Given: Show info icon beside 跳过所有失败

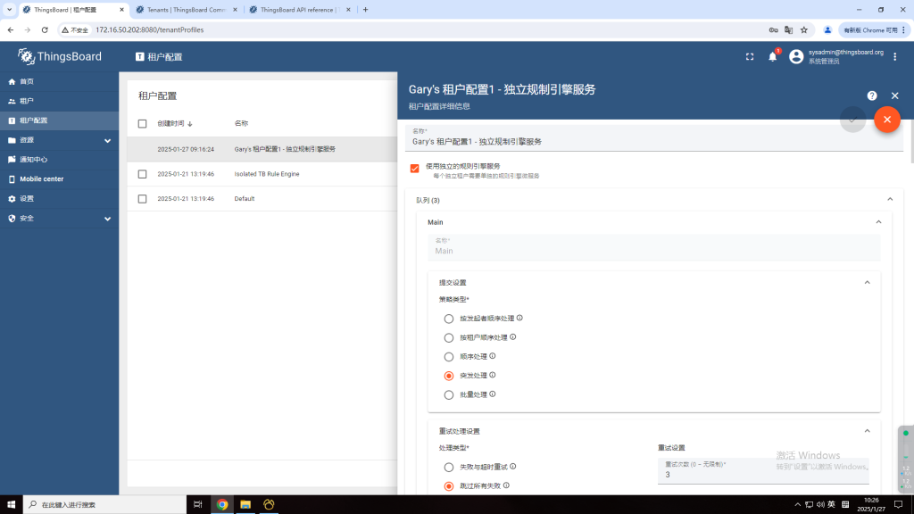Looking at the screenshot, I should tap(506, 485).
